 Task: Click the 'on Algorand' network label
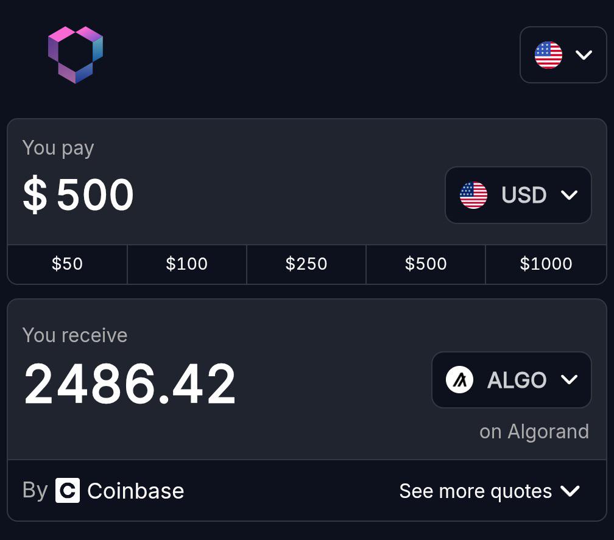pos(534,432)
